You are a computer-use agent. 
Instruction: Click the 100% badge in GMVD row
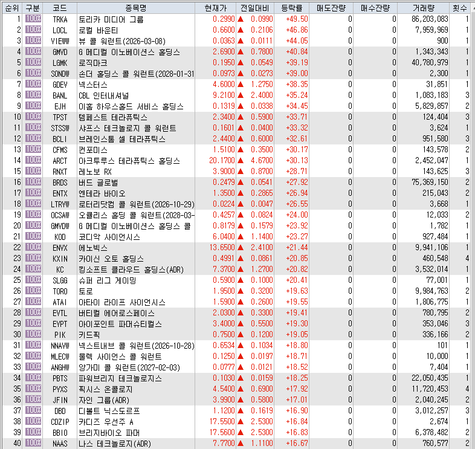33,51
